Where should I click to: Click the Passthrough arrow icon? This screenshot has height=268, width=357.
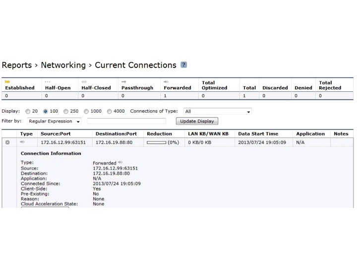click(x=124, y=82)
